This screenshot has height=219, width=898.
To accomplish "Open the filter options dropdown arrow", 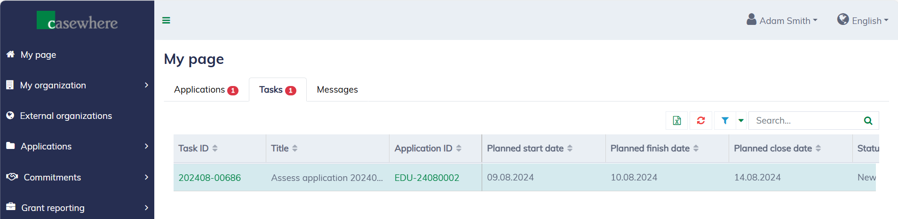I will coord(741,121).
